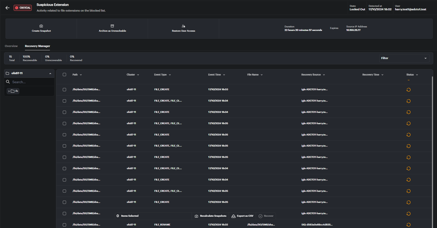Viewport: 437px width, 228px height.
Task: Click the user icon above Restore User Access
Action: 183,26
